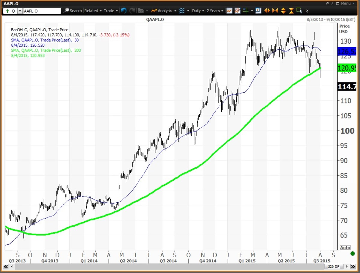This screenshot has height=273, width=360.
Task: Open the Related menu
Action: [93, 11]
